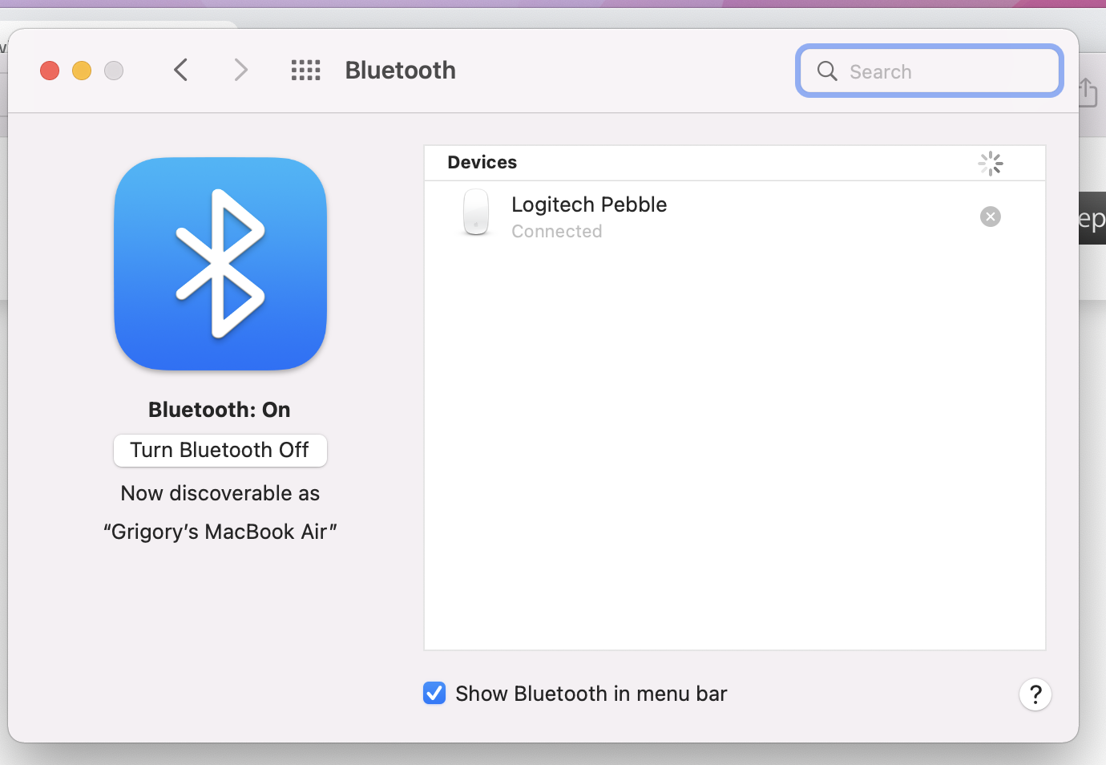Minimize the window using yellow button
The height and width of the screenshot is (765, 1106).
[x=82, y=71]
